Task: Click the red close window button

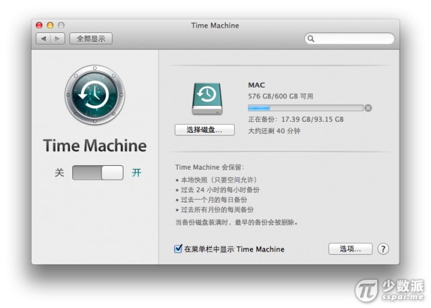Action: pos(39,26)
